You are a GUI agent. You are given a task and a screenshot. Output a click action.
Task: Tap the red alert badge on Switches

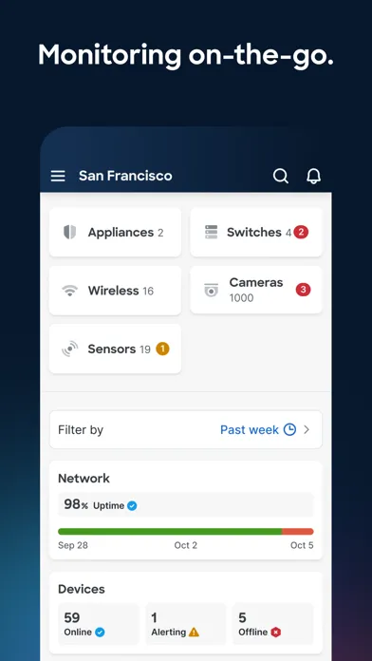(x=301, y=232)
